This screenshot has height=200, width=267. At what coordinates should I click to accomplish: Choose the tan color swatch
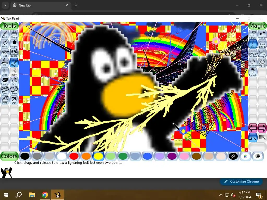209,156
